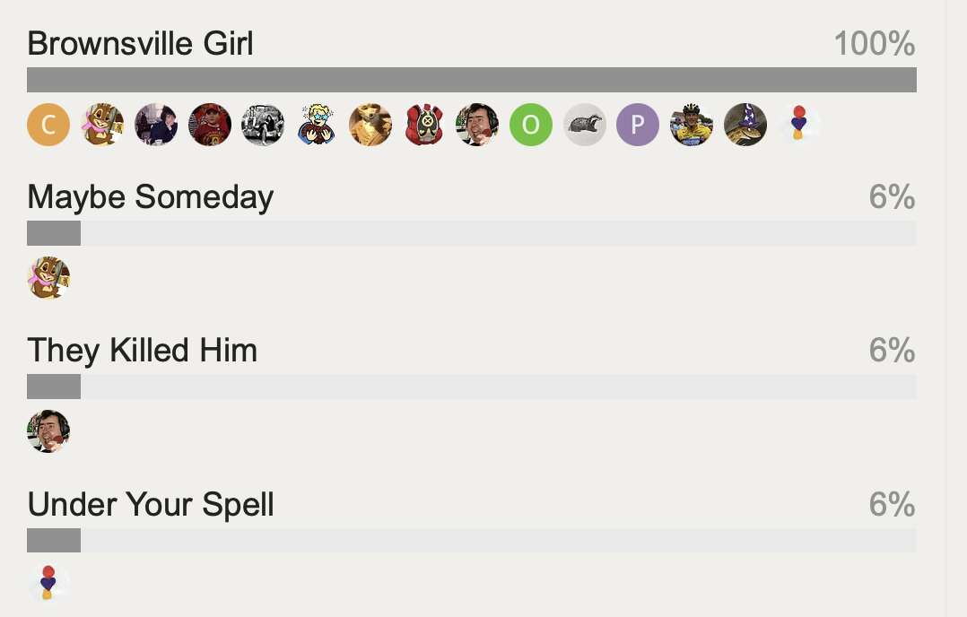Click the 100% label for Brownsville Girl

[874, 43]
